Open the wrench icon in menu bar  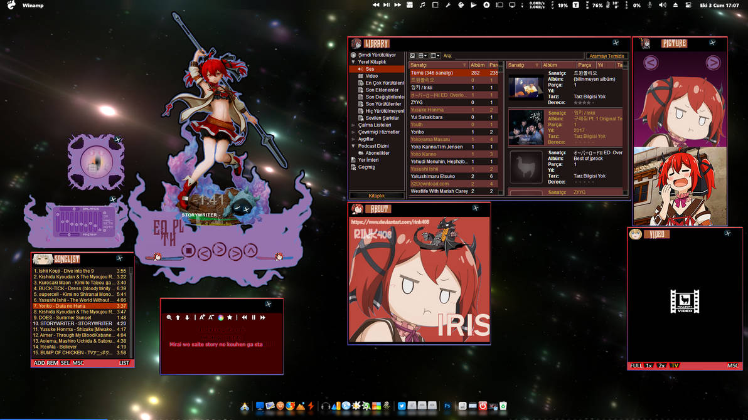point(448,5)
